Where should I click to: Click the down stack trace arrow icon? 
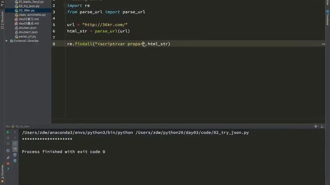tap(15, 138)
